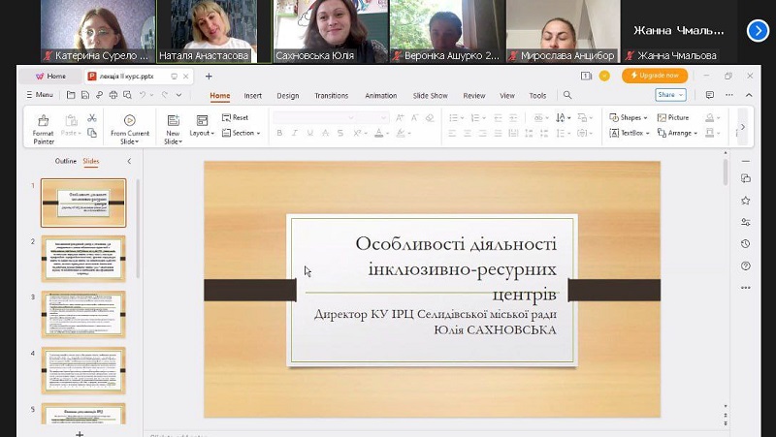
Task: Open the Insert ribbon tab
Action: pos(252,96)
